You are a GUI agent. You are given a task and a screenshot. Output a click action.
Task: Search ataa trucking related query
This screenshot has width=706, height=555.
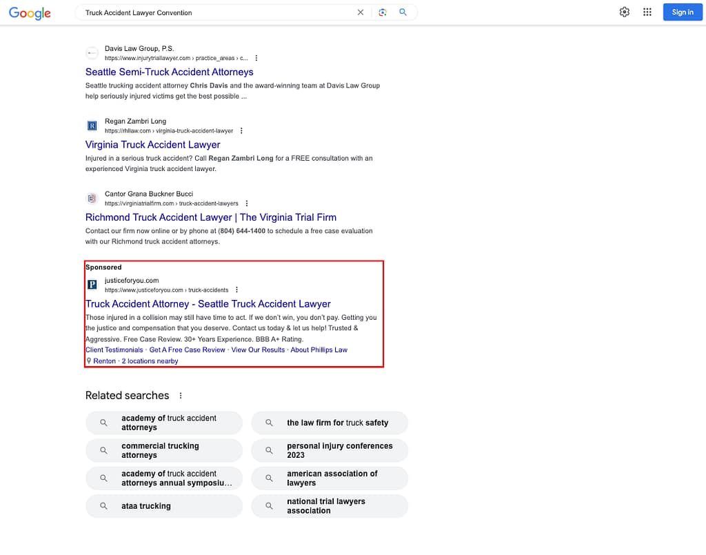click(164, 506)
